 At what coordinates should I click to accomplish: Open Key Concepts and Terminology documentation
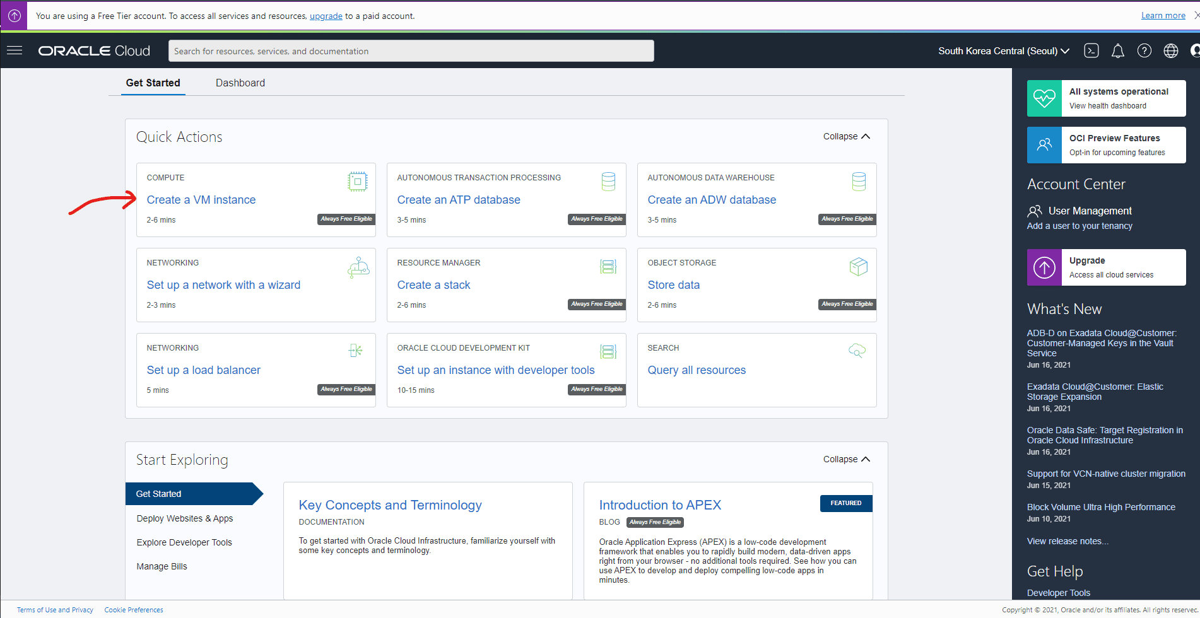coord(390,505)
